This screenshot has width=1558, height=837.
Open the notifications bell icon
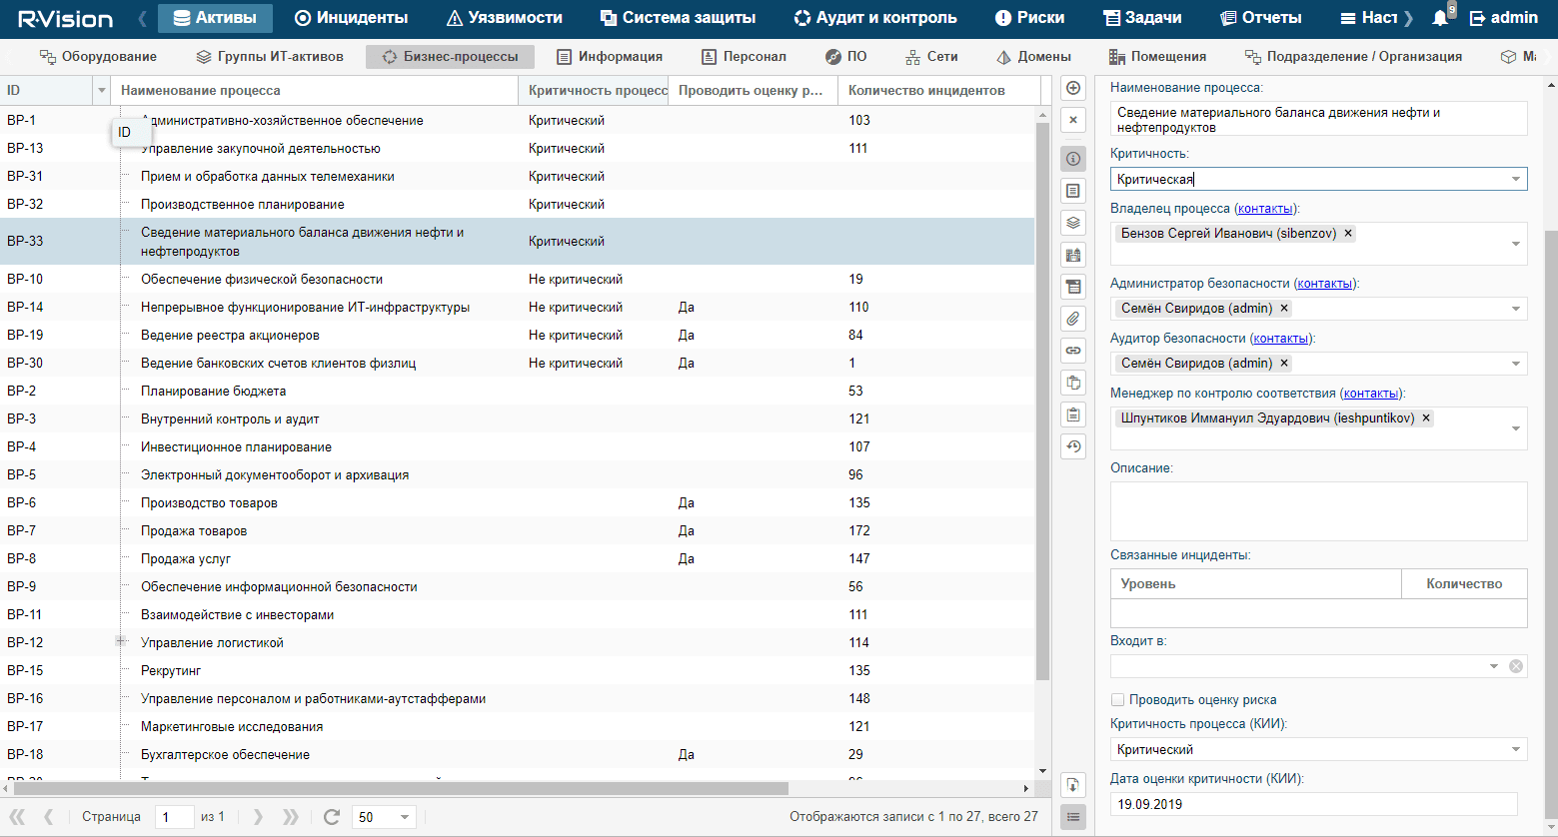pos(1440,18)
